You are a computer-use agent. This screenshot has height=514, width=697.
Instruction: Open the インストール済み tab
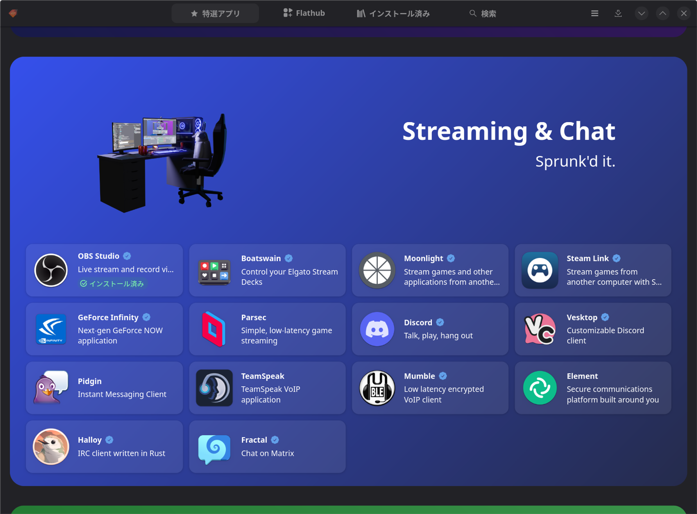(x=393, y=14)
